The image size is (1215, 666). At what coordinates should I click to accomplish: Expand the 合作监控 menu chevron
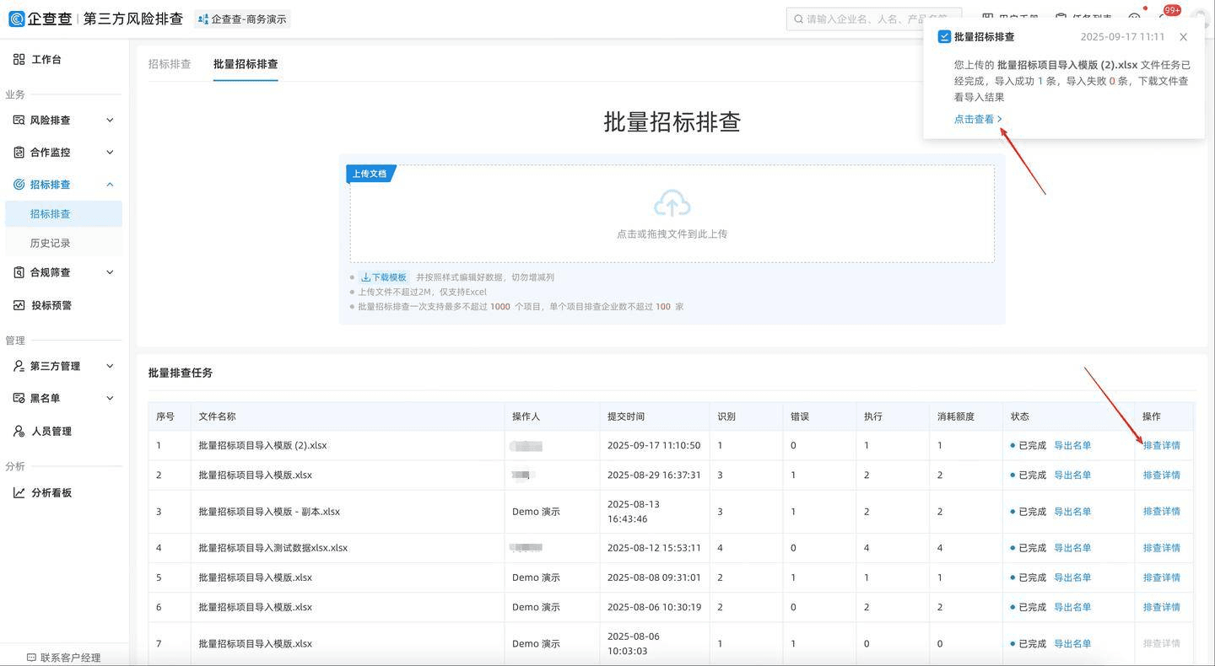pyautogui.click(x=110, y=152)
